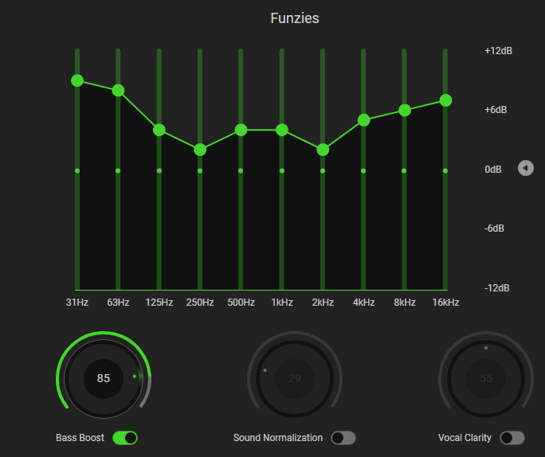Click the 4kHz equalizer handle
This screenshot has height=457, width=545.
[x=364, y=120]
